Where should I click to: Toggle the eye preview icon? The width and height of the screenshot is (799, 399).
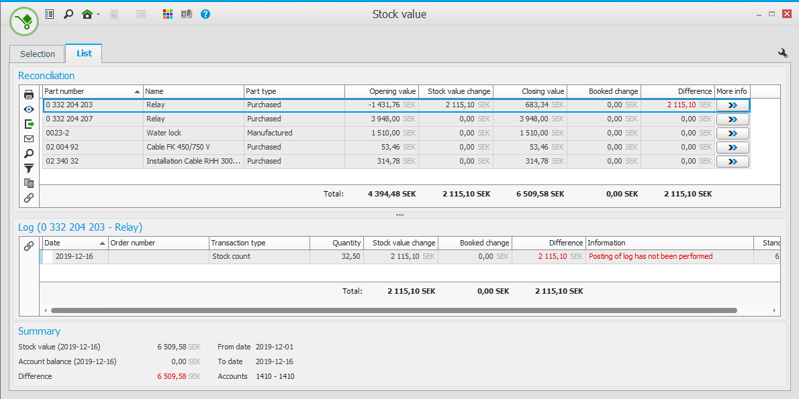(29, 109)
